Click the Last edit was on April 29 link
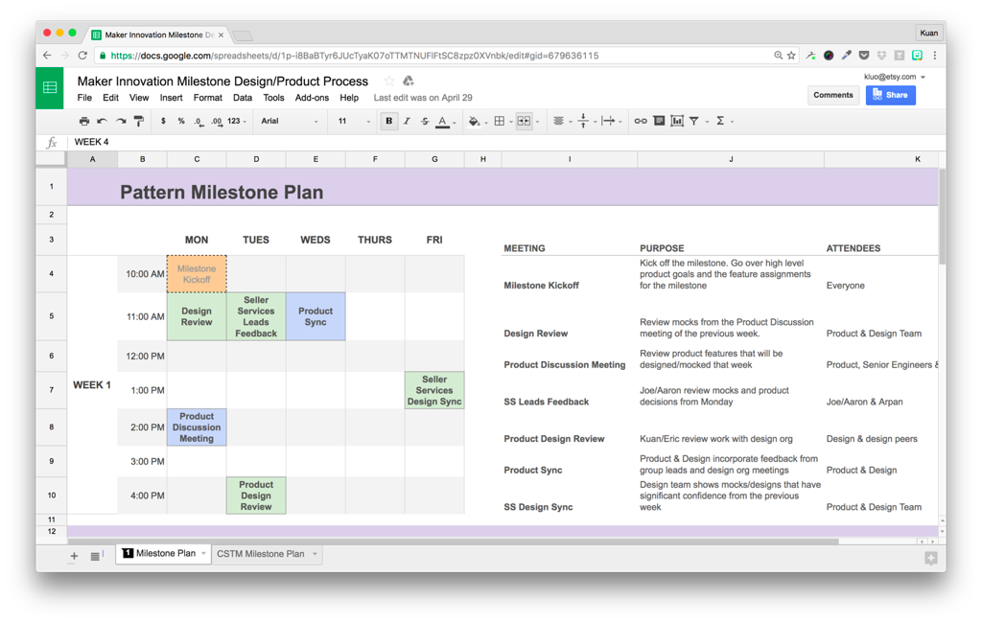This screenshot has height=623, width=982. (x=423, y=98)
